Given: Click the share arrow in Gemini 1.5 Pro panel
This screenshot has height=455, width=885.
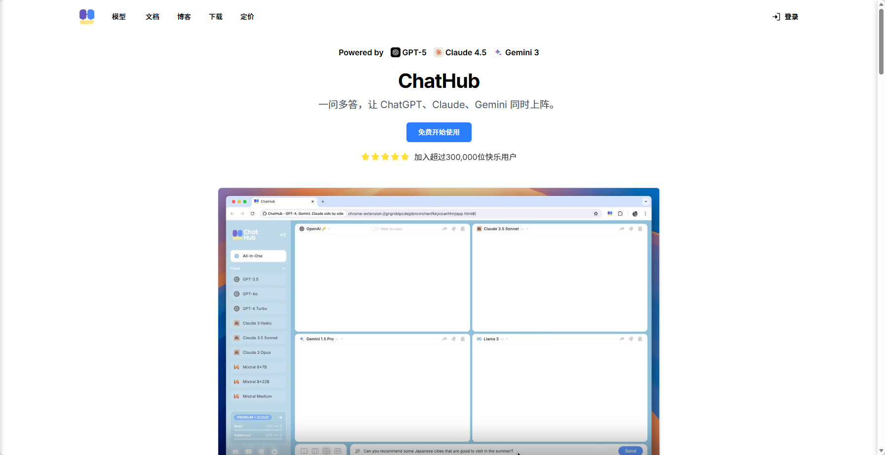Looking at the screenshot, I should (444, 339).
